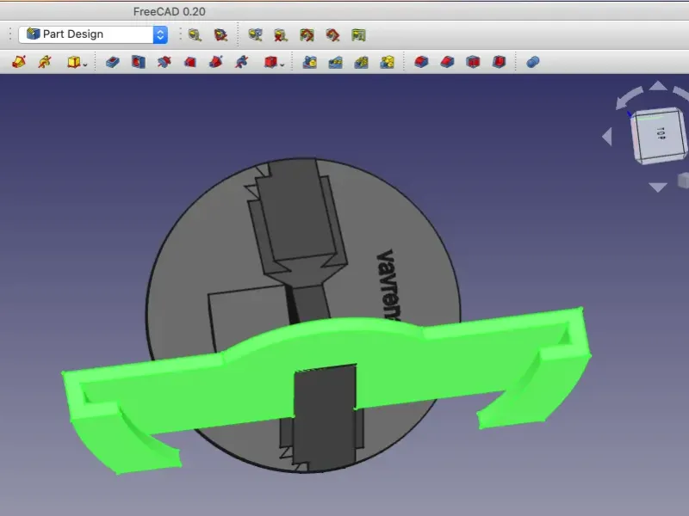Click the TOP face of navigation cube
The image size is (689, 516).
click(660, 133)
